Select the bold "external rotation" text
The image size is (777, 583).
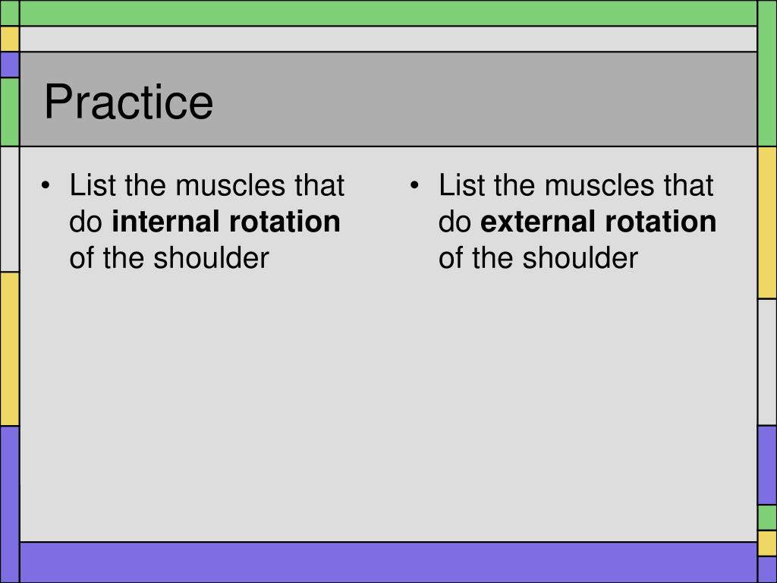(599, 221)
